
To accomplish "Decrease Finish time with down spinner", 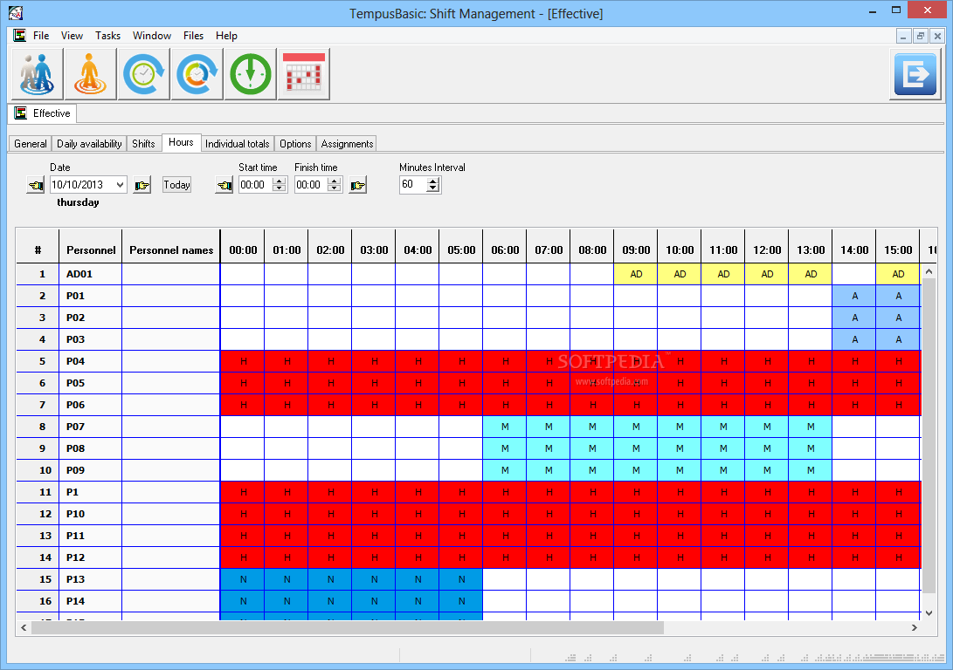I will click(x=335, y=188).
